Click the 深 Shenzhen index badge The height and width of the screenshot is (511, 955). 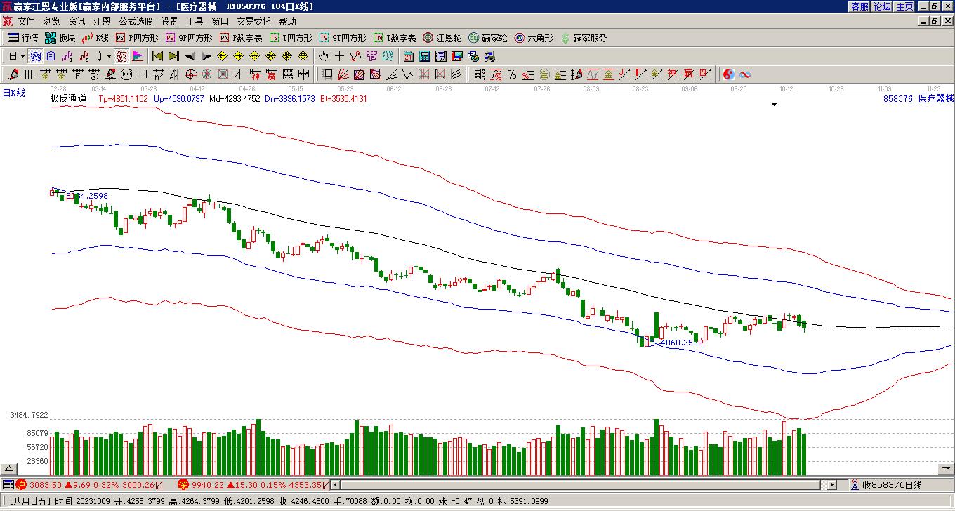183,484
